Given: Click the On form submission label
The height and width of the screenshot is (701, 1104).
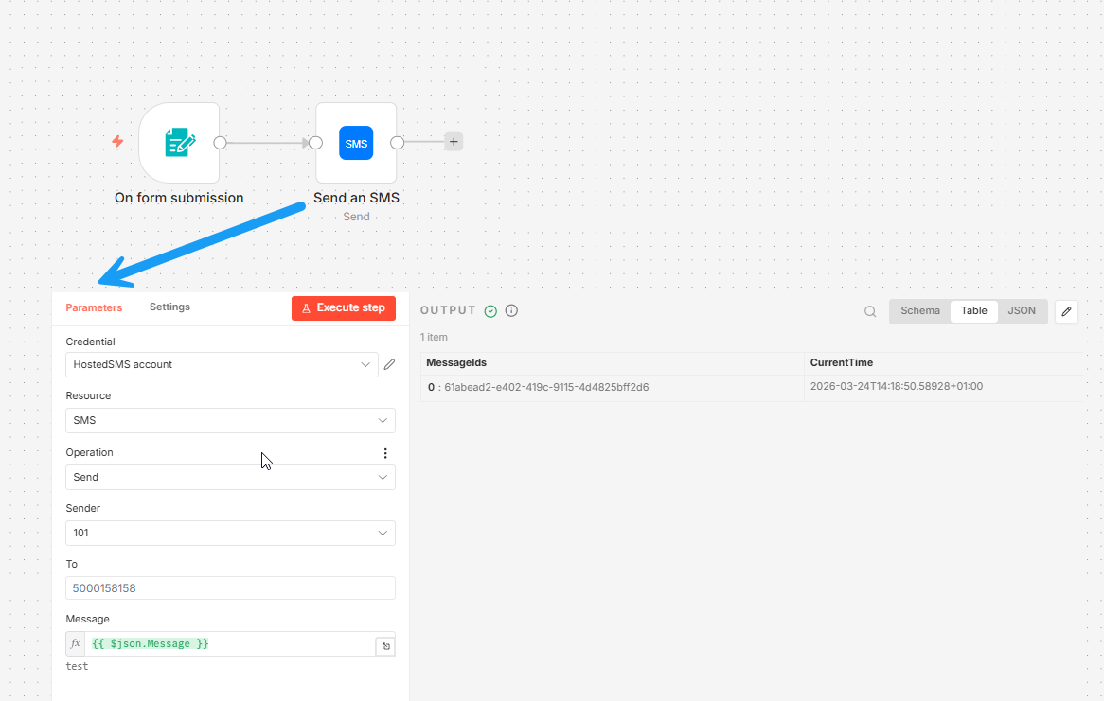Looking at the screenshot, I should pyautogui.click(x=179, y=198).
